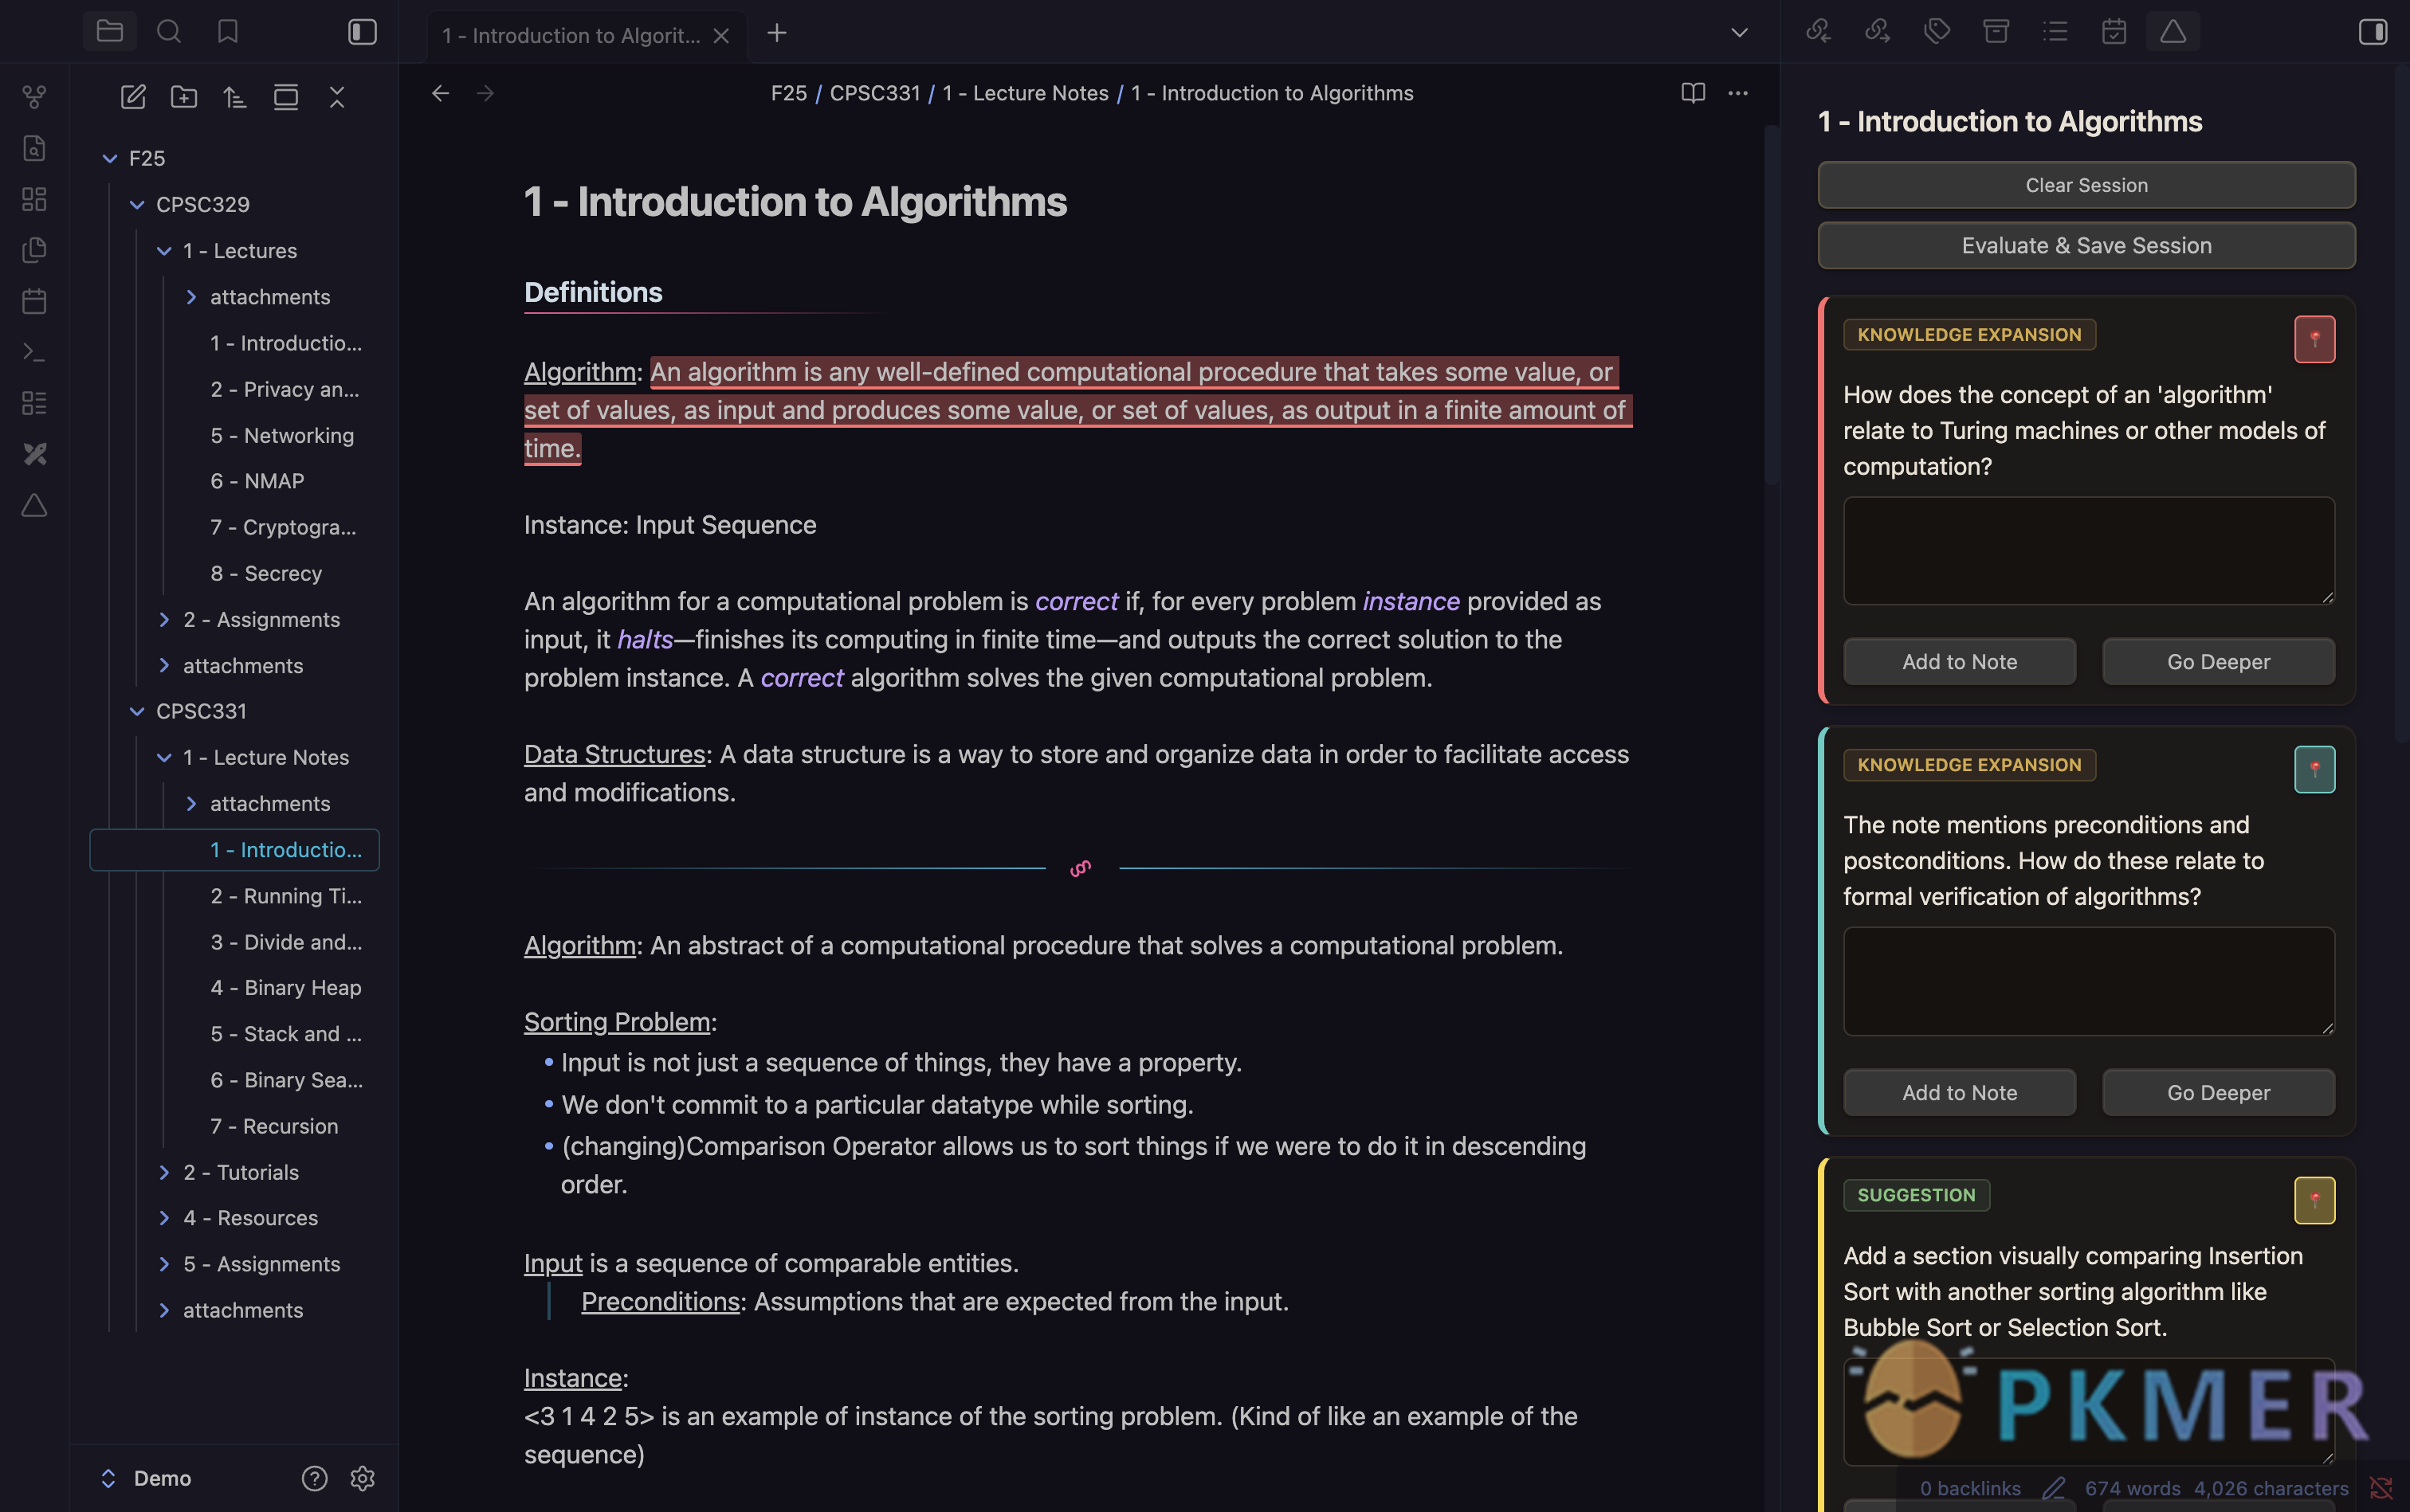The image size is (2410, 1512).
Task: Open the file explorer folder icon
Action: click(110, 32)
